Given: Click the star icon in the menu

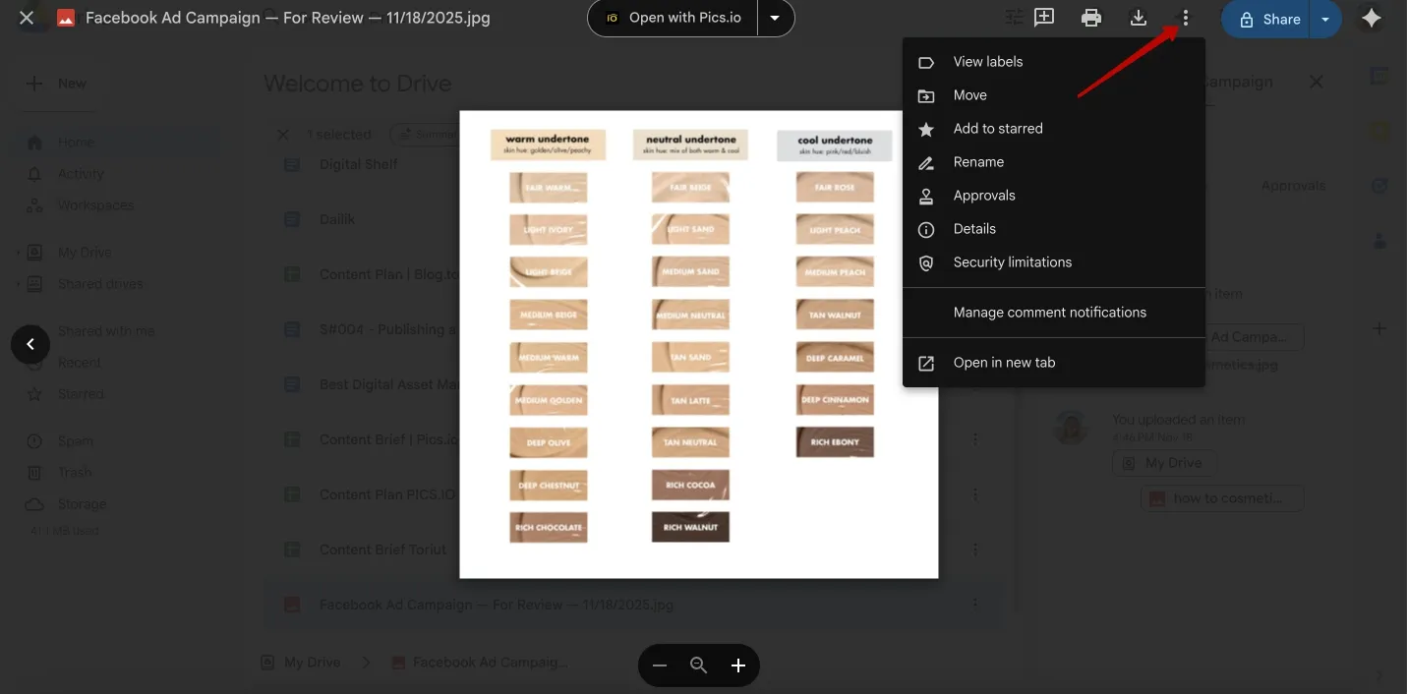Looking at the screenshot, I should (925, 129).
